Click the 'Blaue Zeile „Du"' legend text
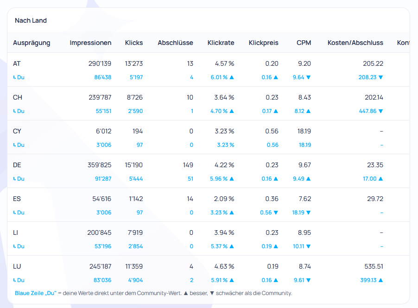Image resolution: width=418 pixels, height=308 pixels. pos(36,293)
